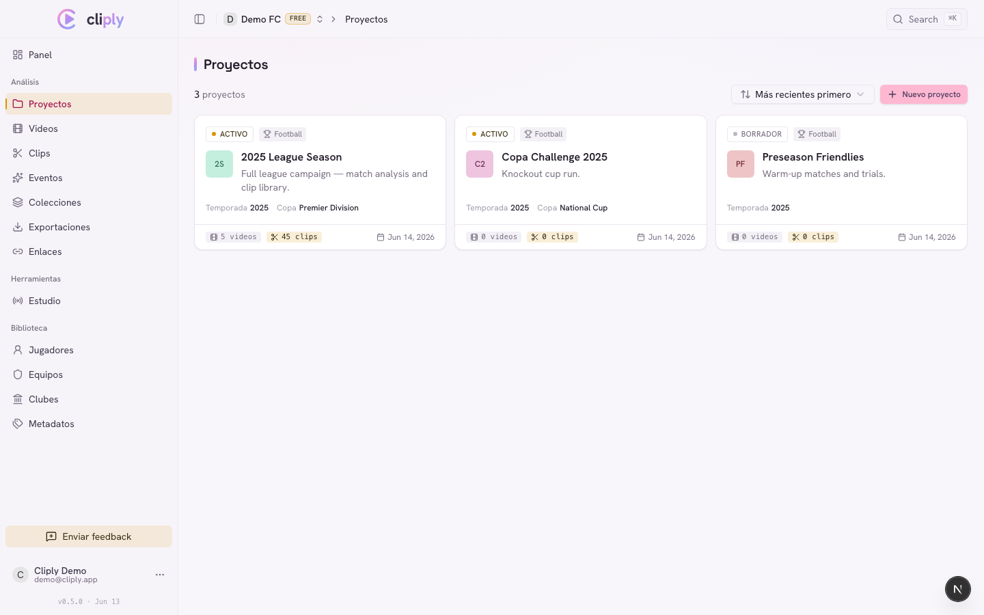Open the Más recientes primero sort dropdown

click(802, 94)
